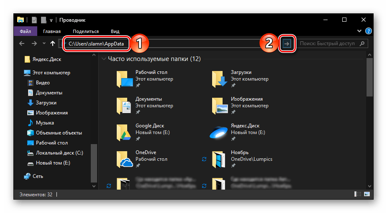
Task: Select Сеть in the navigation pane
Action: coord(38,176)
